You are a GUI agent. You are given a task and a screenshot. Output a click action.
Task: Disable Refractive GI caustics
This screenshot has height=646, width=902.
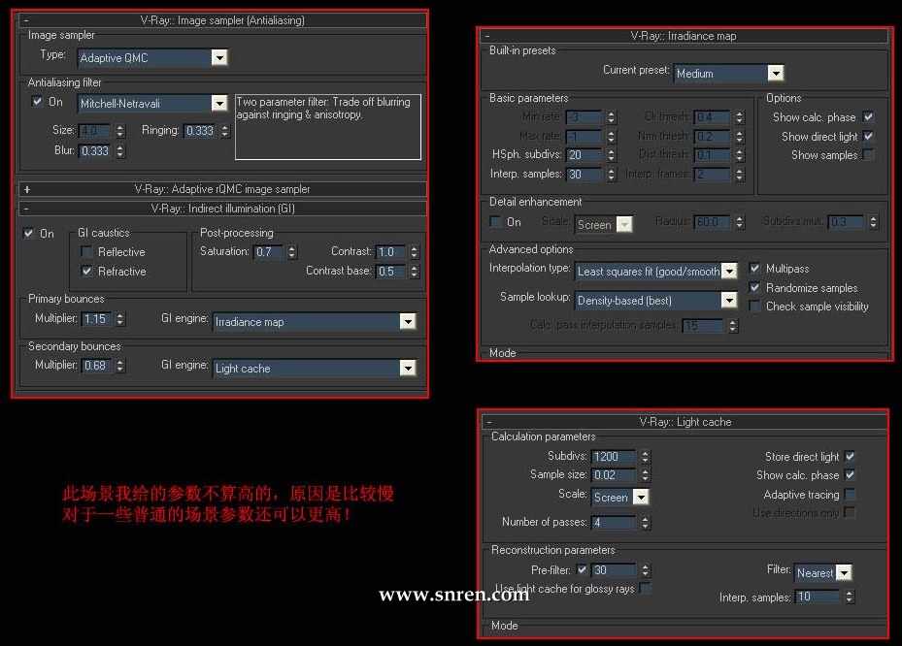(x=86, y=271)
